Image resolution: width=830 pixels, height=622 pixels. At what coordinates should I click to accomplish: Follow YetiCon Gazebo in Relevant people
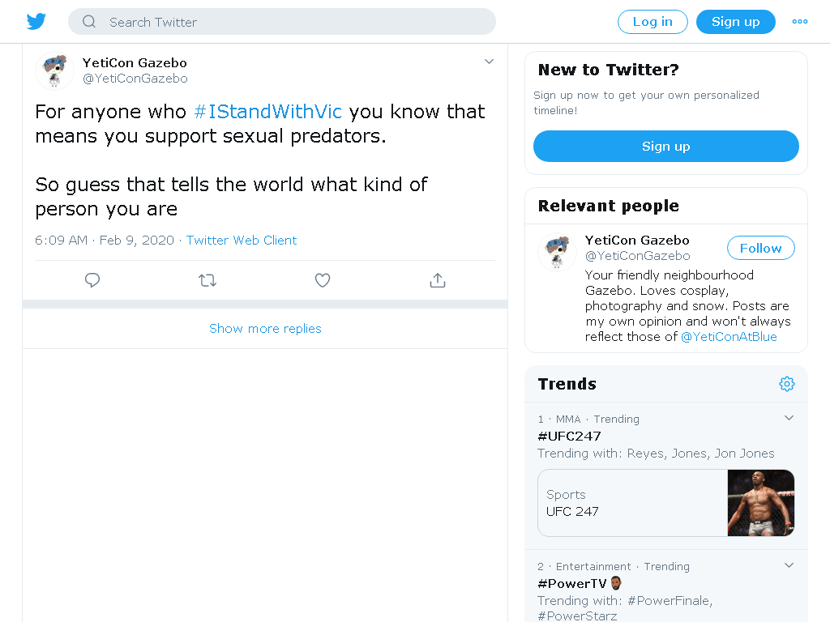[760, 248]
